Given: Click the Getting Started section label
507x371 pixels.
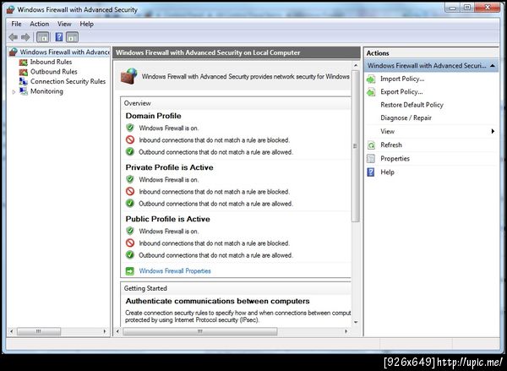Looking at the screenshot, I should pos(145,288).
